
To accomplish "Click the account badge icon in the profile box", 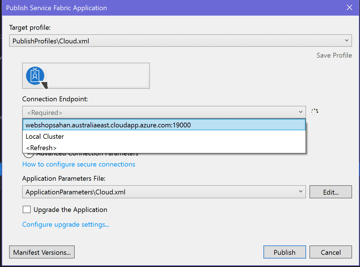I will point(35,75).
